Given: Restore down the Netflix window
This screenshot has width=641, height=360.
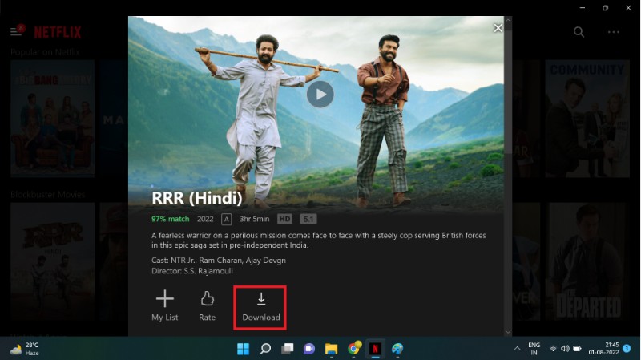Looking at the screenshot, I should [606, 8].
